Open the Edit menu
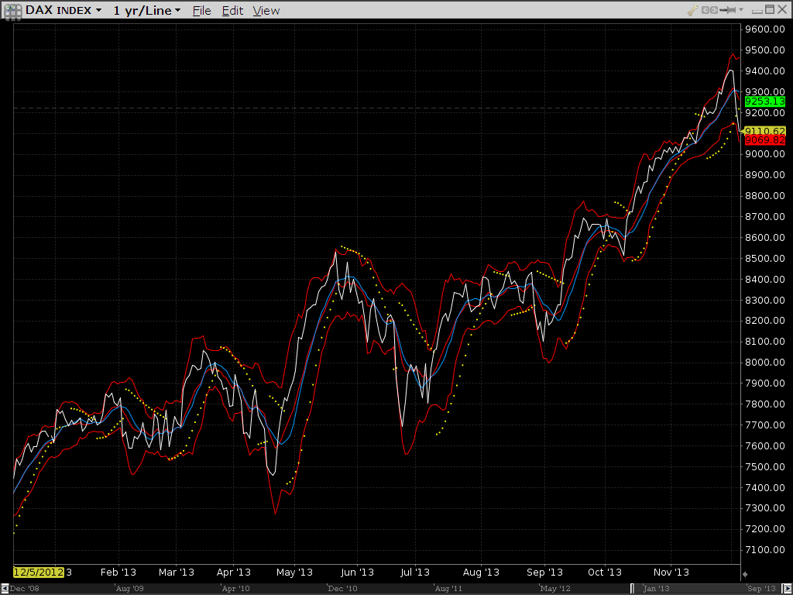 tap(232, 11)
